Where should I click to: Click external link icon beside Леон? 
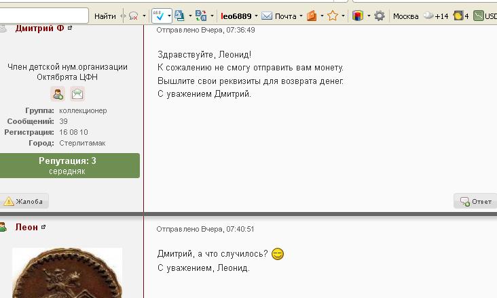43,227
